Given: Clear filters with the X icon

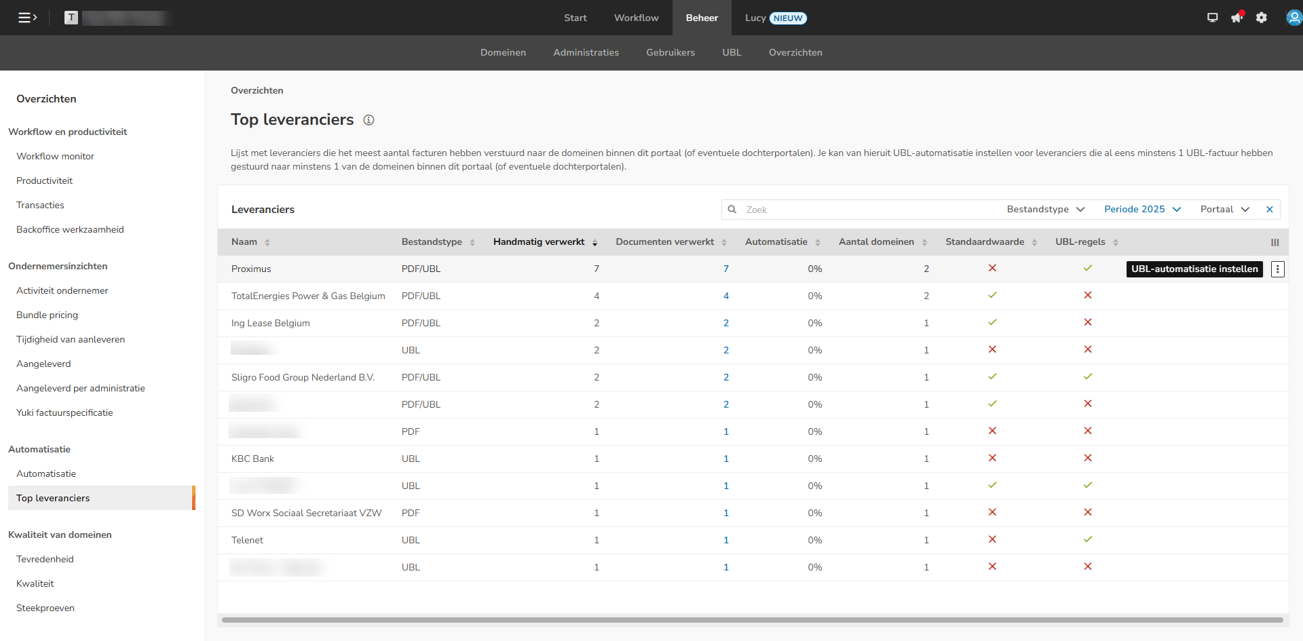Looking at the screenshot, I should 1269,210.
